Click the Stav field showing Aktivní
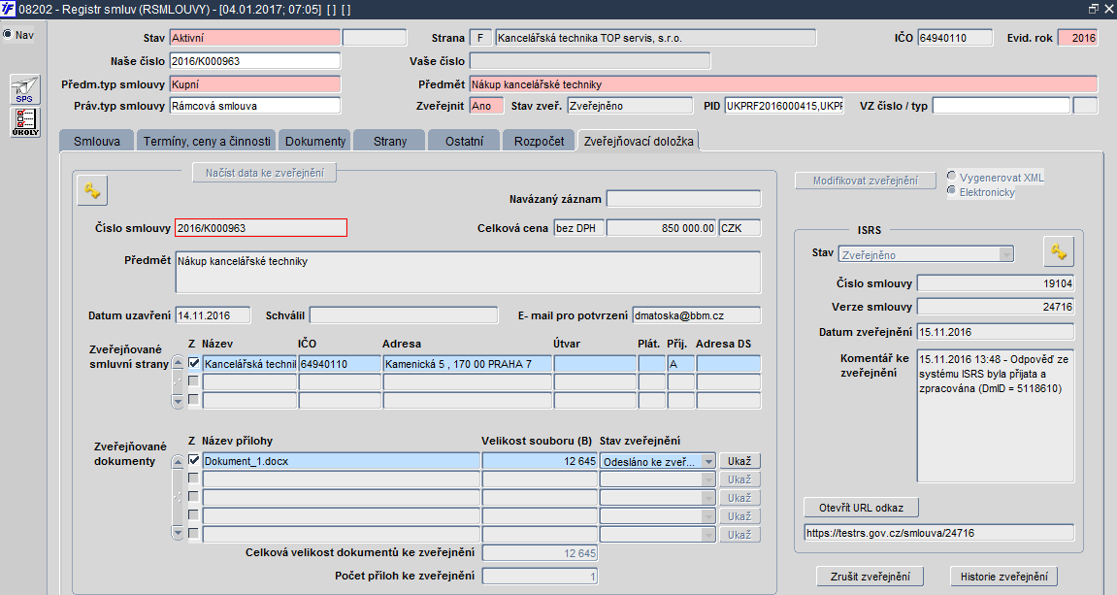Screen dimensions: 1117x595 pos(255,38)
